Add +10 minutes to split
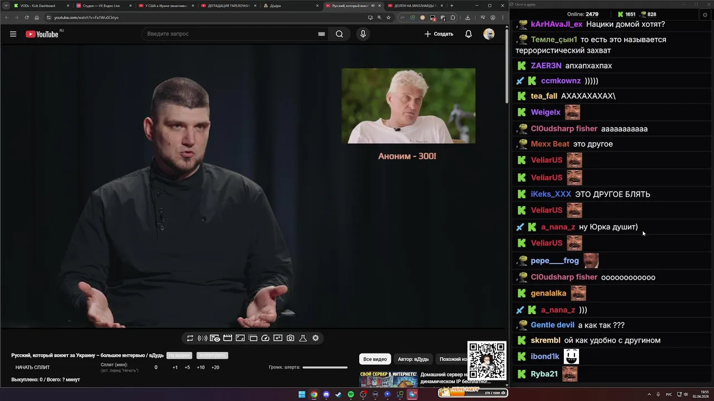714x401 pixels. [201, 368]
